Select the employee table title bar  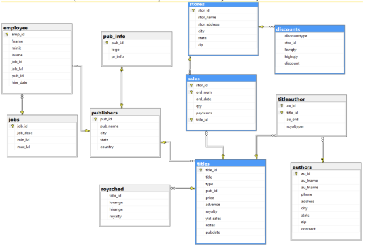tap(37, 27)
